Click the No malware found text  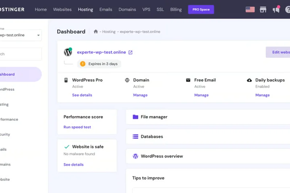click(x=79, y=154)
